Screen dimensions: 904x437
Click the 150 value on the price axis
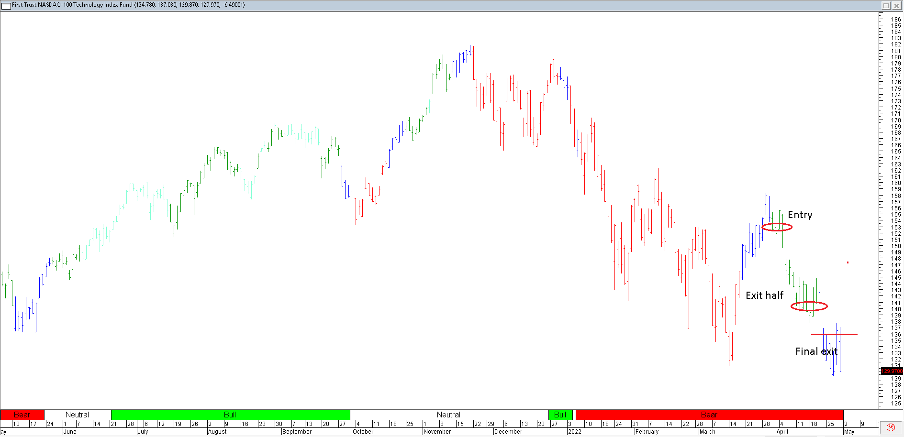coord(896,246)
